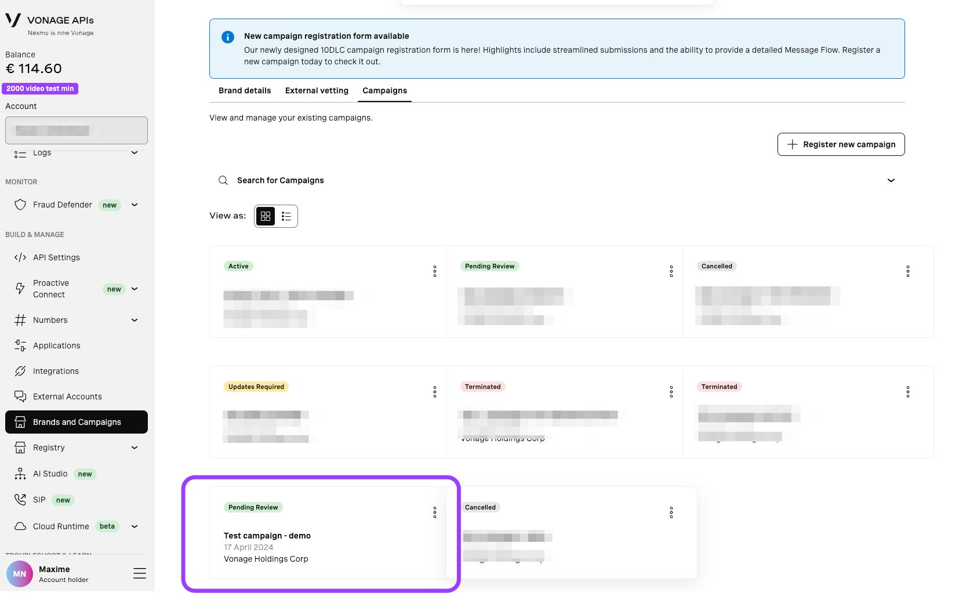Image resolution: width=959 pixels, height=593 pixels.
Task: Click the API Settings code icon
Action: [x=20, y=257]
